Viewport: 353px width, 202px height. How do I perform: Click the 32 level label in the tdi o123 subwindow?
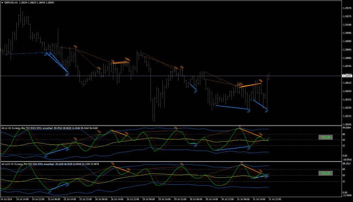click(344, 181)
